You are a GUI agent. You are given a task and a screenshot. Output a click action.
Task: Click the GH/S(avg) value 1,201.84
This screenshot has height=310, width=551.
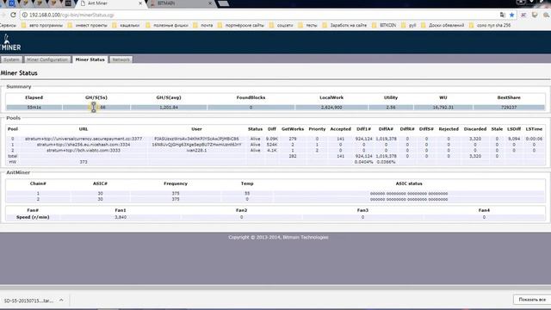(x=169, y=107)
